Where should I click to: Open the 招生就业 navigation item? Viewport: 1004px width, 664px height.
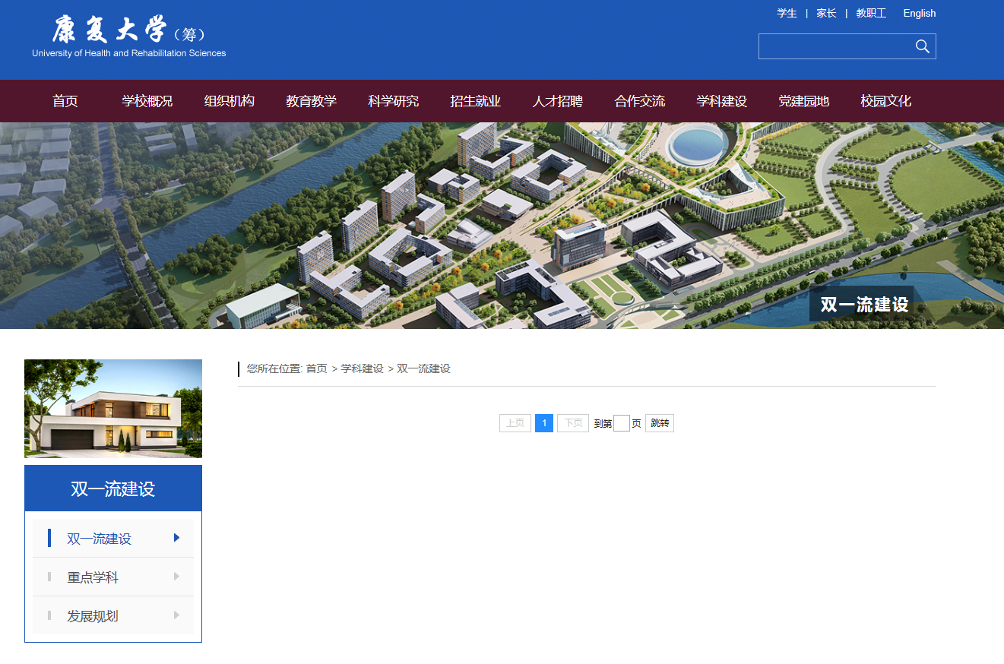coord(475,101)
